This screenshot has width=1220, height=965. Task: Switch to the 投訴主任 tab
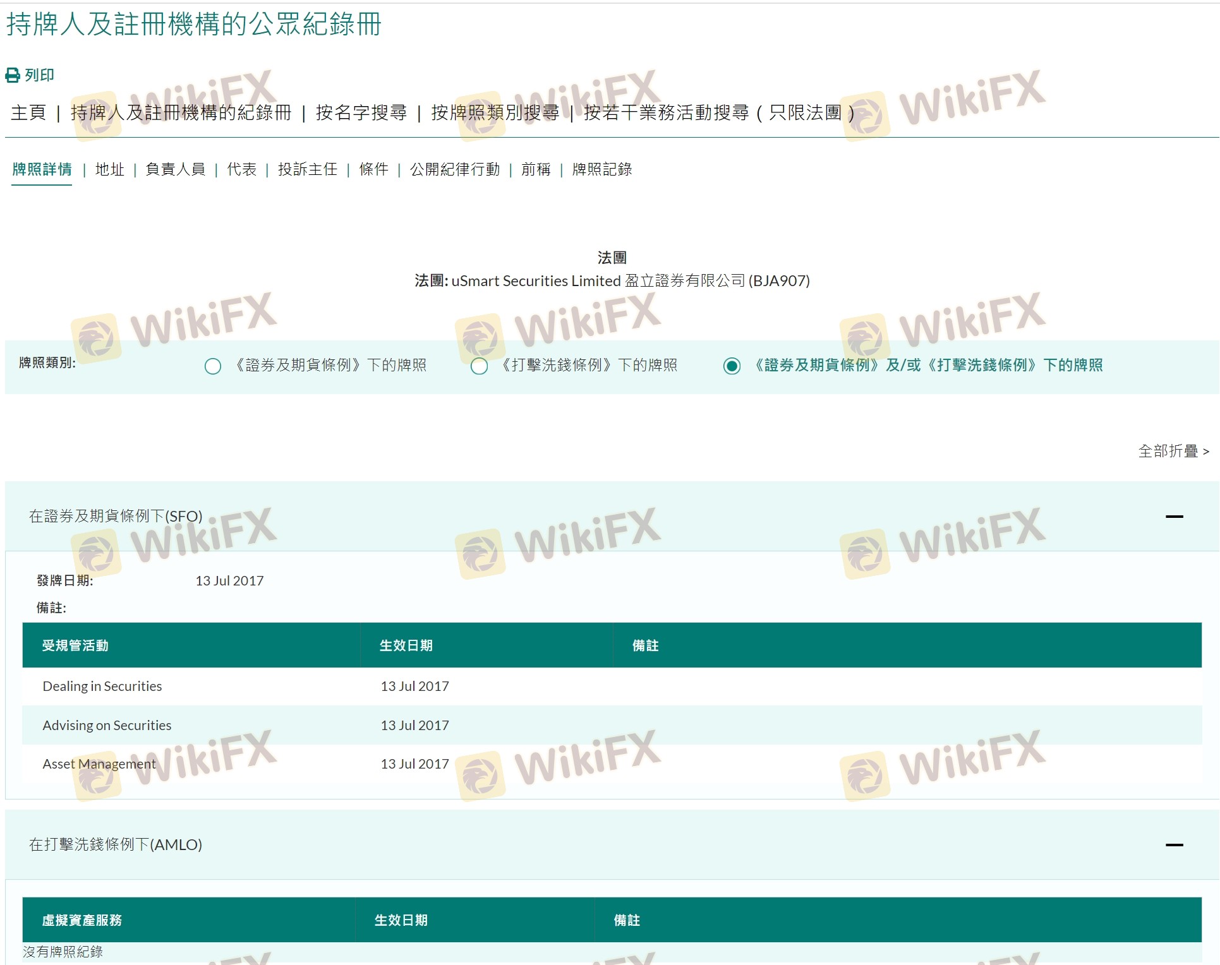[308, 169]
